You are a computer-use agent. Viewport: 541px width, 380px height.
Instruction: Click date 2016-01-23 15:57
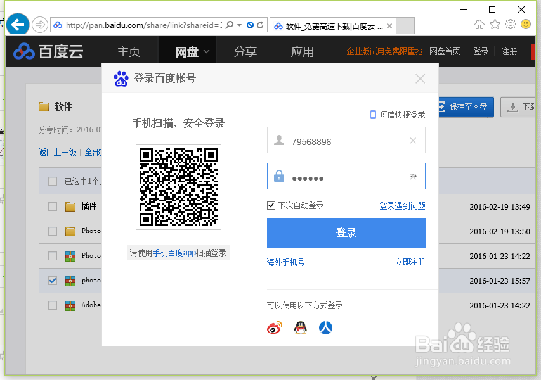500,281
